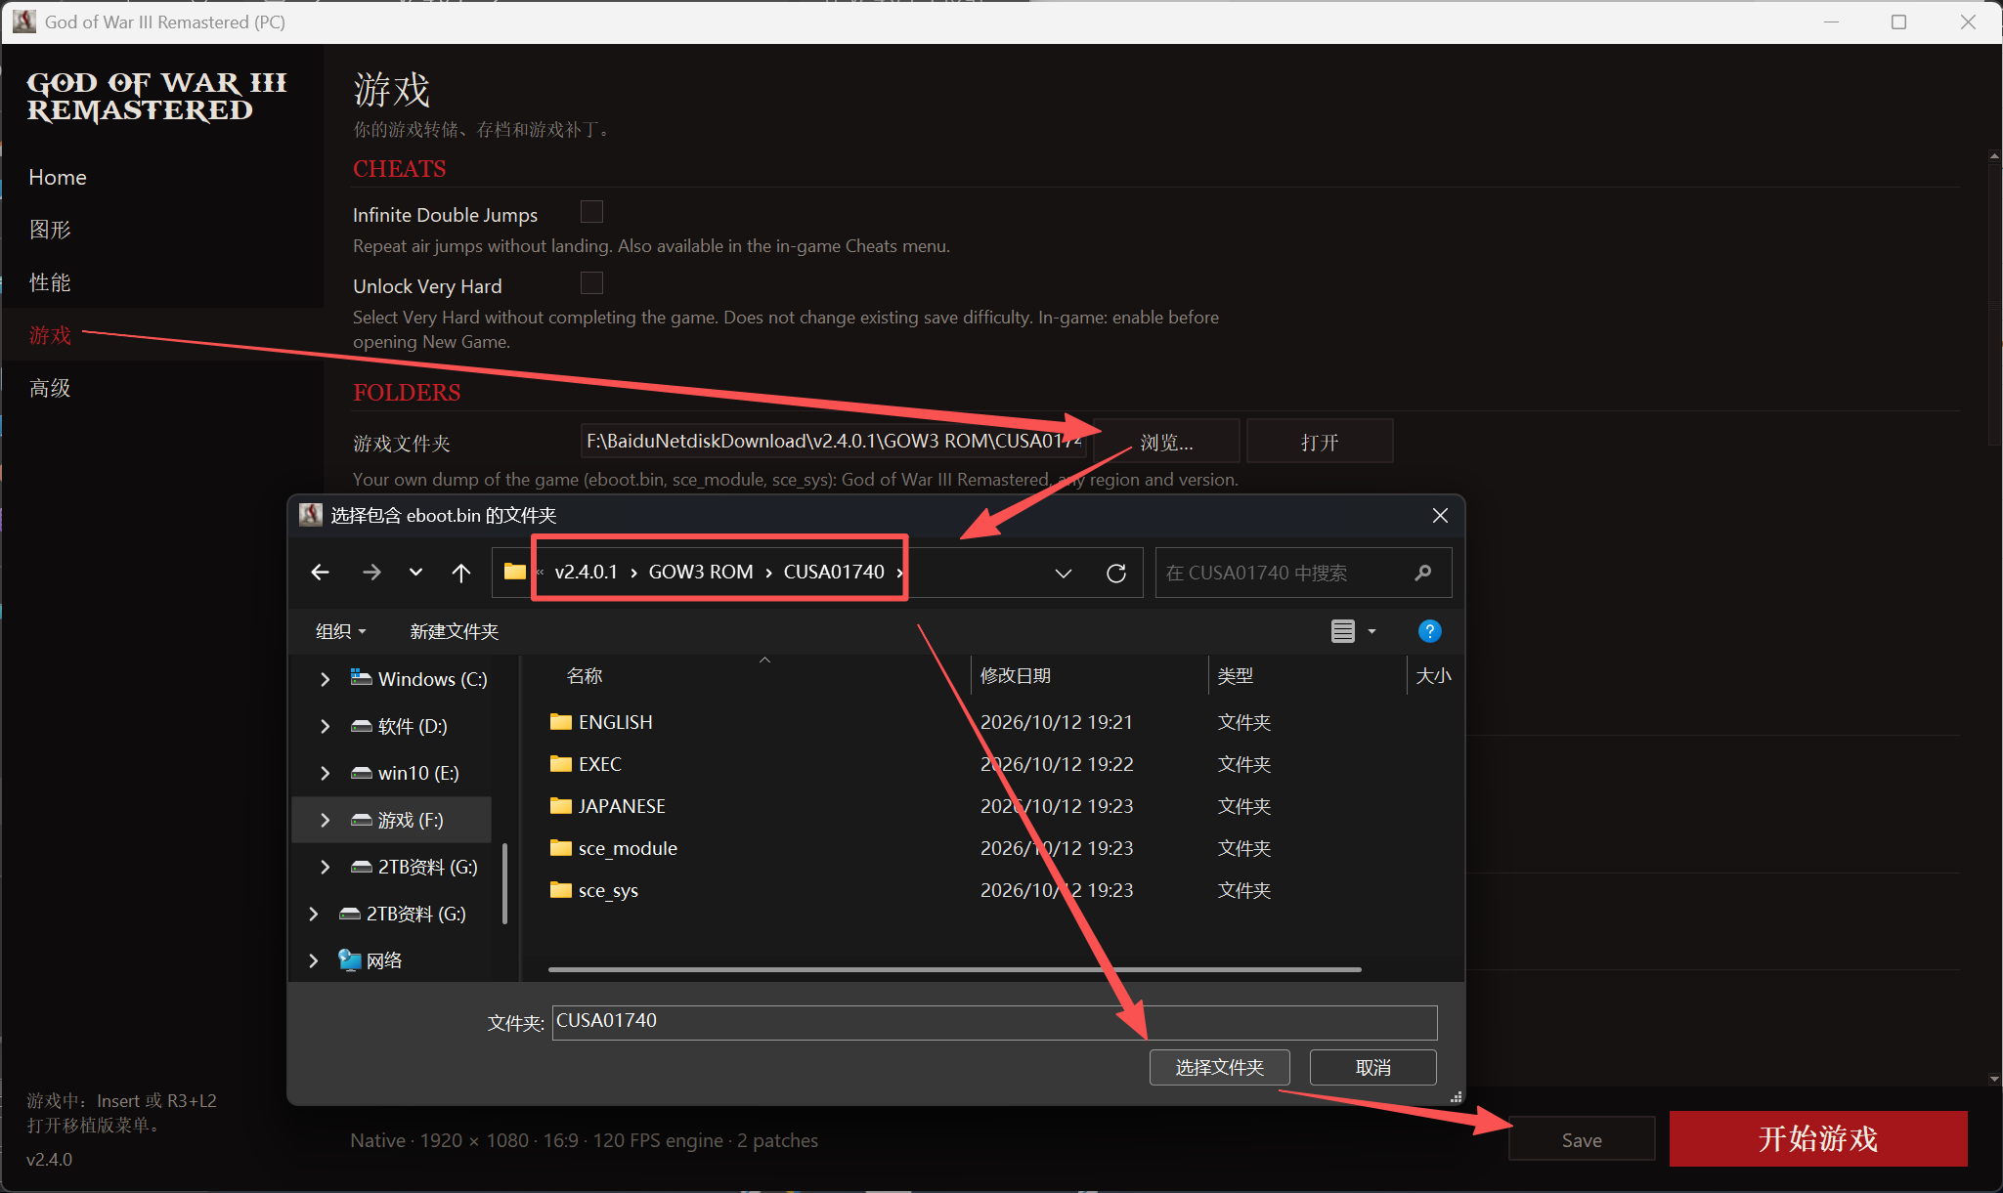Viewport: 2003px width, 1193px height.
Task: Sort by the 修改日期 column header
Action: coord(1016,675)
